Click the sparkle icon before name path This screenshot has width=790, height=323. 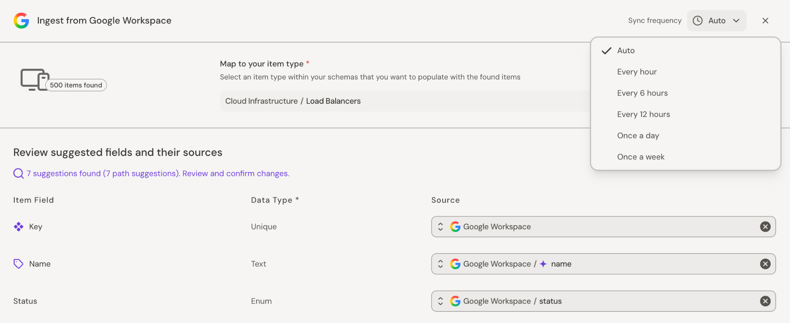pyautogui.click(x=543, y=264)
